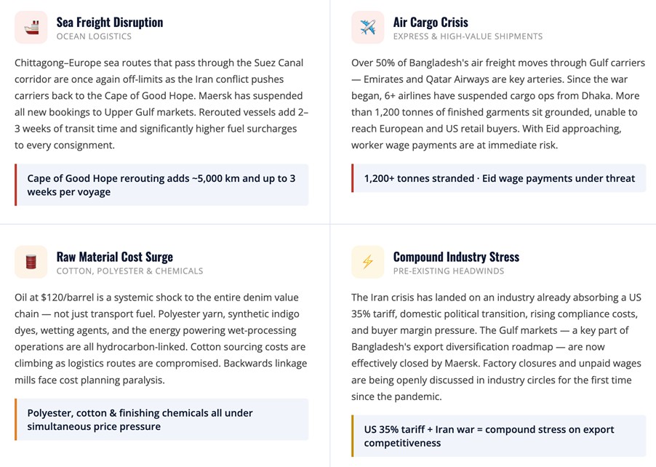Select the Compound Industry Stress title
Viewport: 656px width, 467px height.
tap(456, 256)
